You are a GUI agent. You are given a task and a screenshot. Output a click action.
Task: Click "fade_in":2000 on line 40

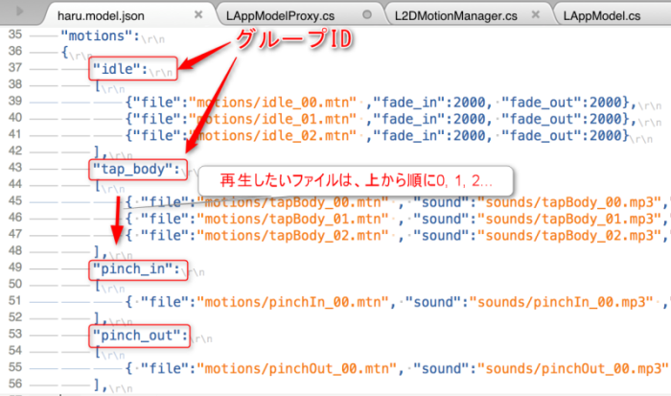click(429, 119)
